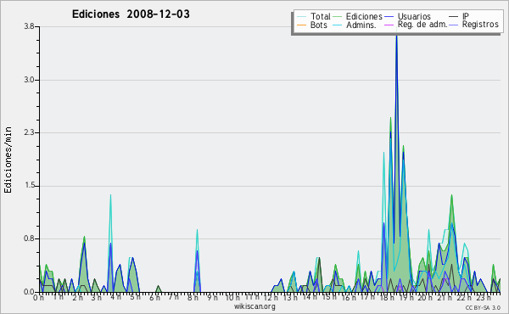Click the isolated spike tip above 8 h
The height and width of the screenshot is (314, 509).
(x=197, y=230)
